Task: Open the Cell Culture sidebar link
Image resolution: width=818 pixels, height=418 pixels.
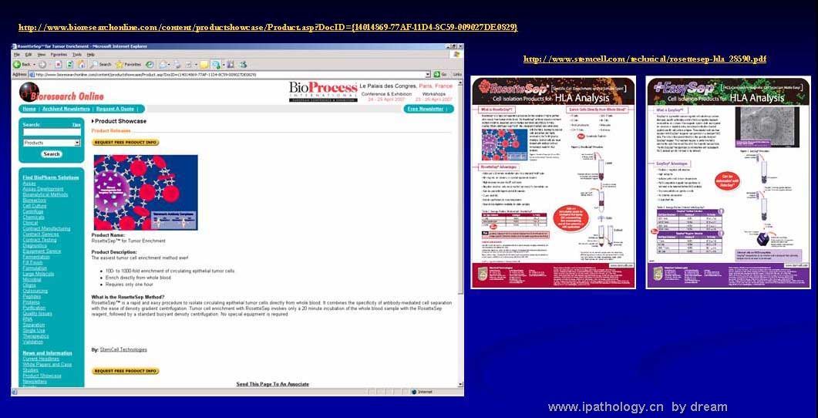Action: (x=35, y=206)
